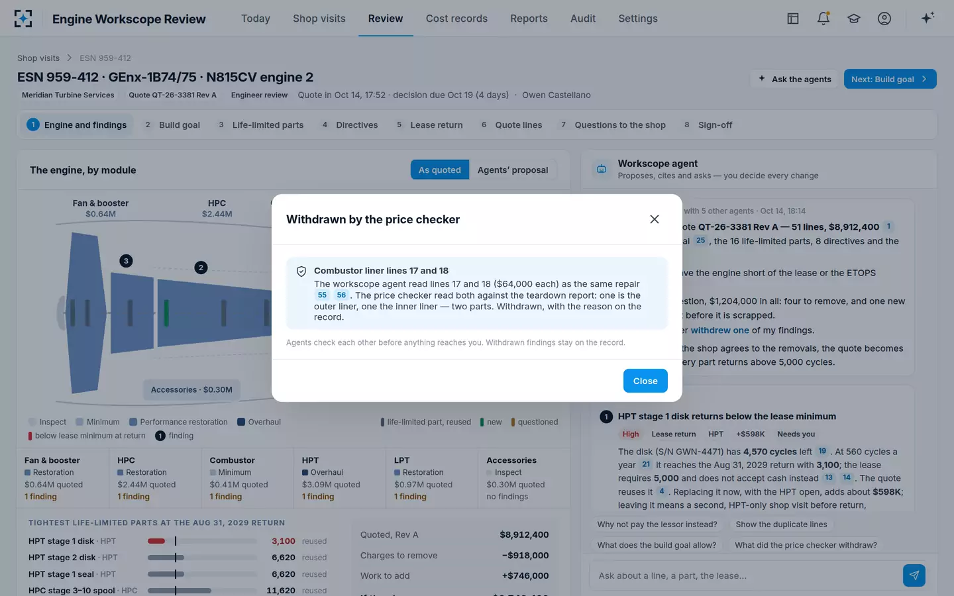This screenshot has height=596, width=954.
Task: Go to step 3 Life-limited parts
Action: [261, 125]
